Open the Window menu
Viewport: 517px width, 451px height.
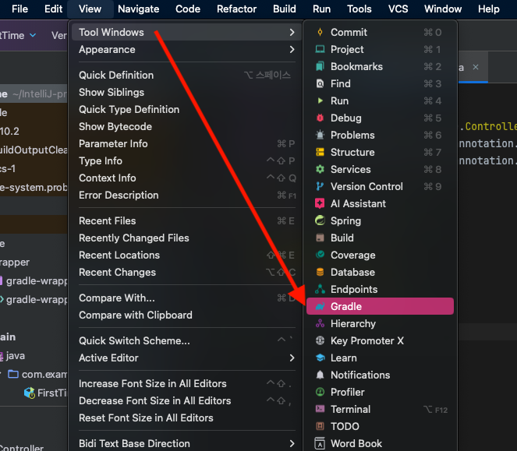(443, 9)
